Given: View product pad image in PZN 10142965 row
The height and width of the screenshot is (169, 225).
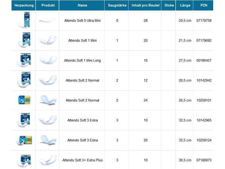Looking at the screenshot, I should pyautogui.click(x=48, y=120).
